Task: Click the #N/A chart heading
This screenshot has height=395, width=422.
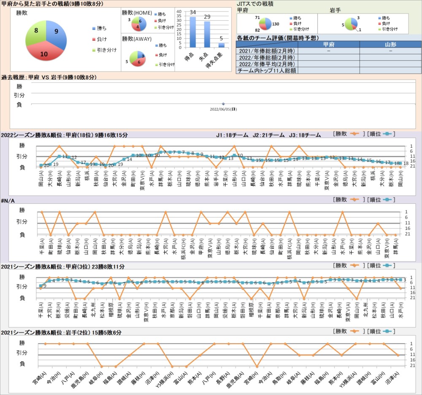Action: point(8,201)
